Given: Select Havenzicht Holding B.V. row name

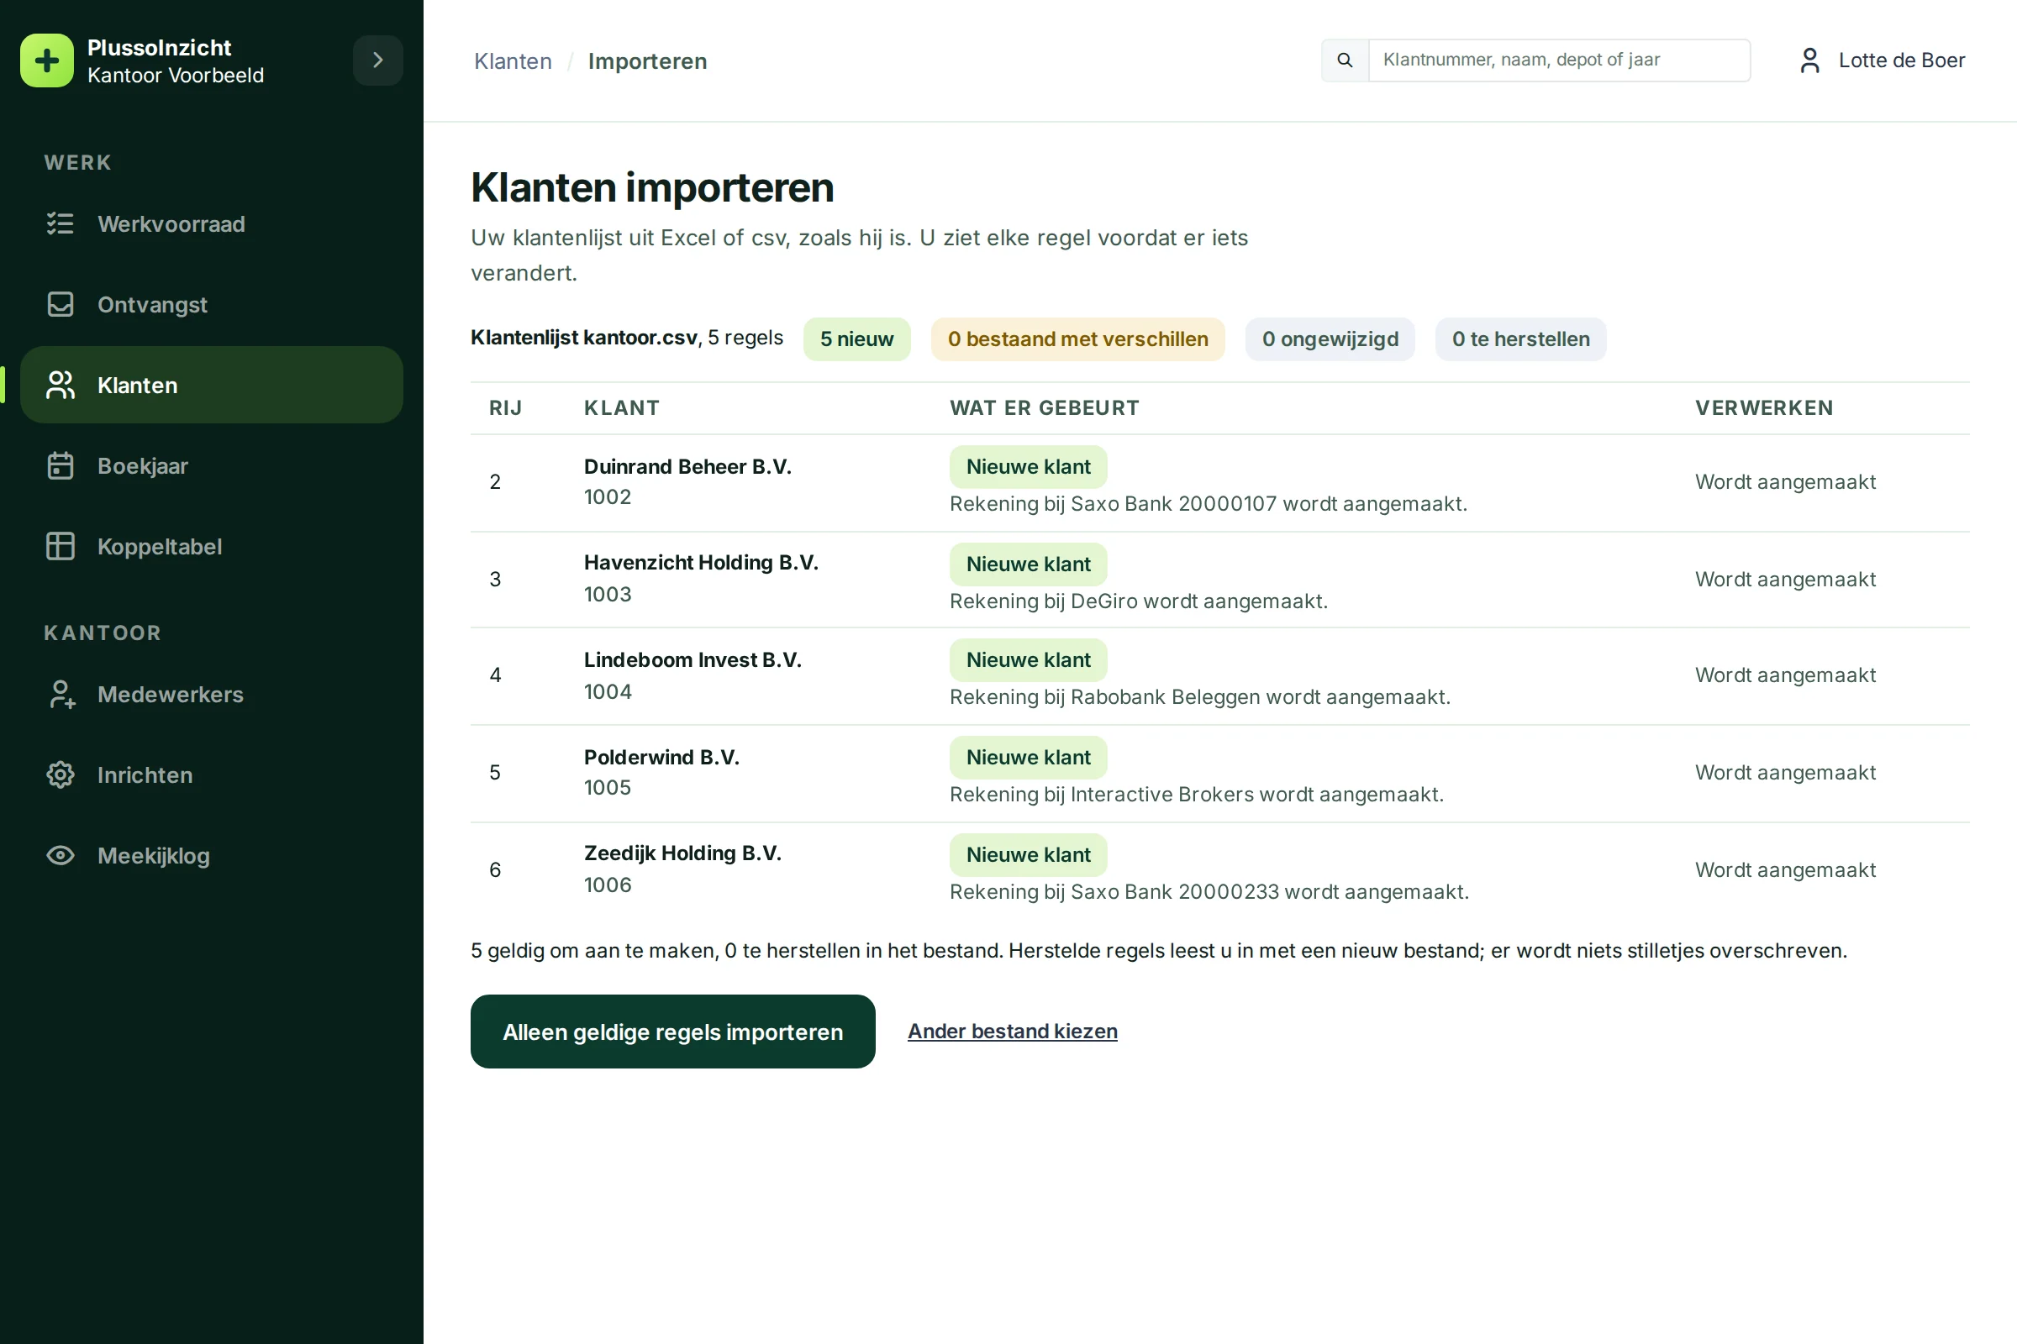Looking at the screenshot, I should point(702,562).
